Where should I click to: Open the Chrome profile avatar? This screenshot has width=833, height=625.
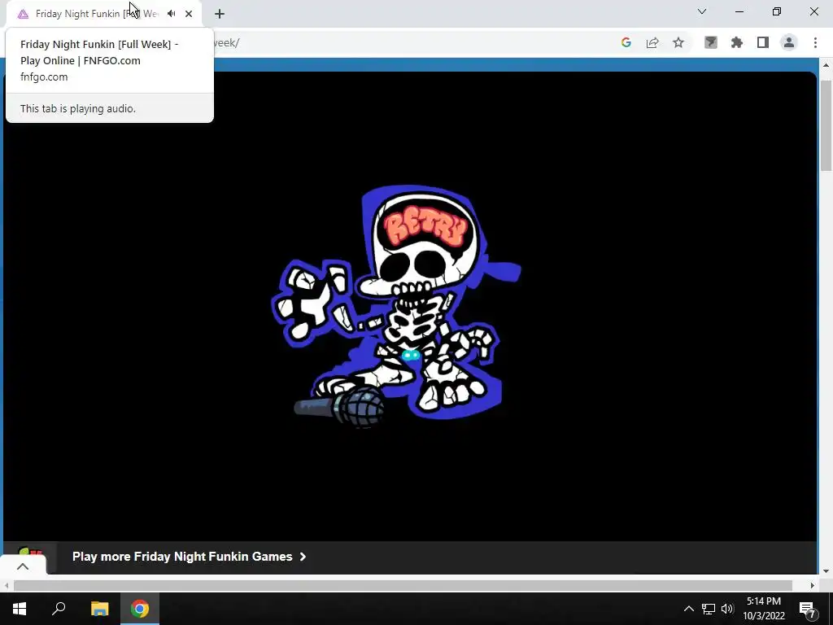(x=789, y=42)
